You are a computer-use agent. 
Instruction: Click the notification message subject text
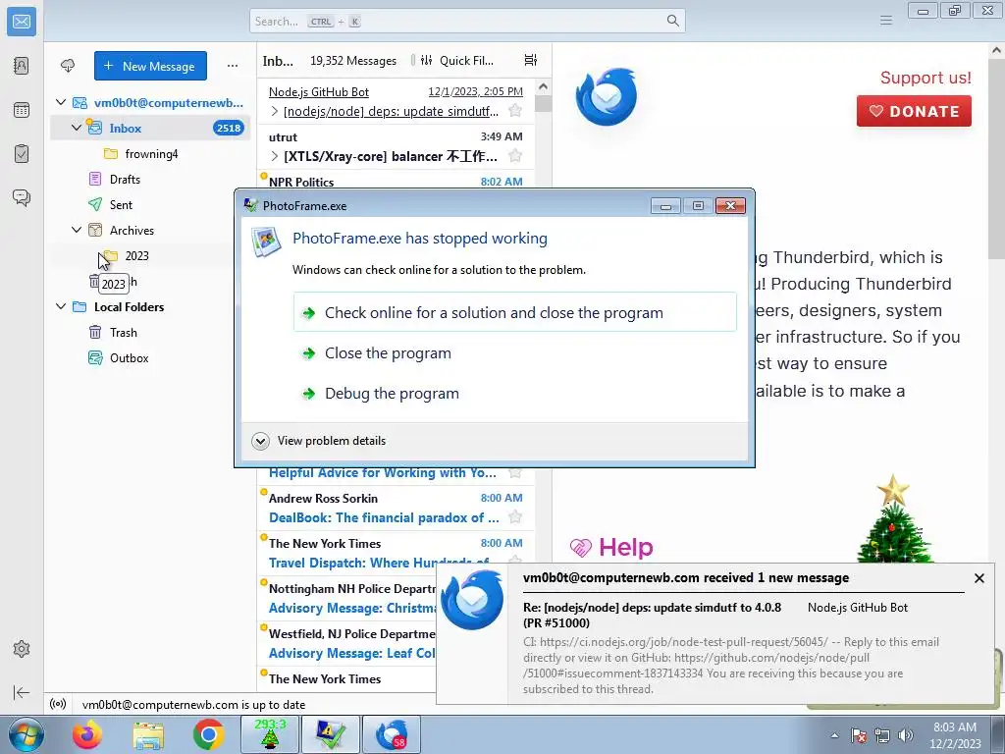point(652,615)
